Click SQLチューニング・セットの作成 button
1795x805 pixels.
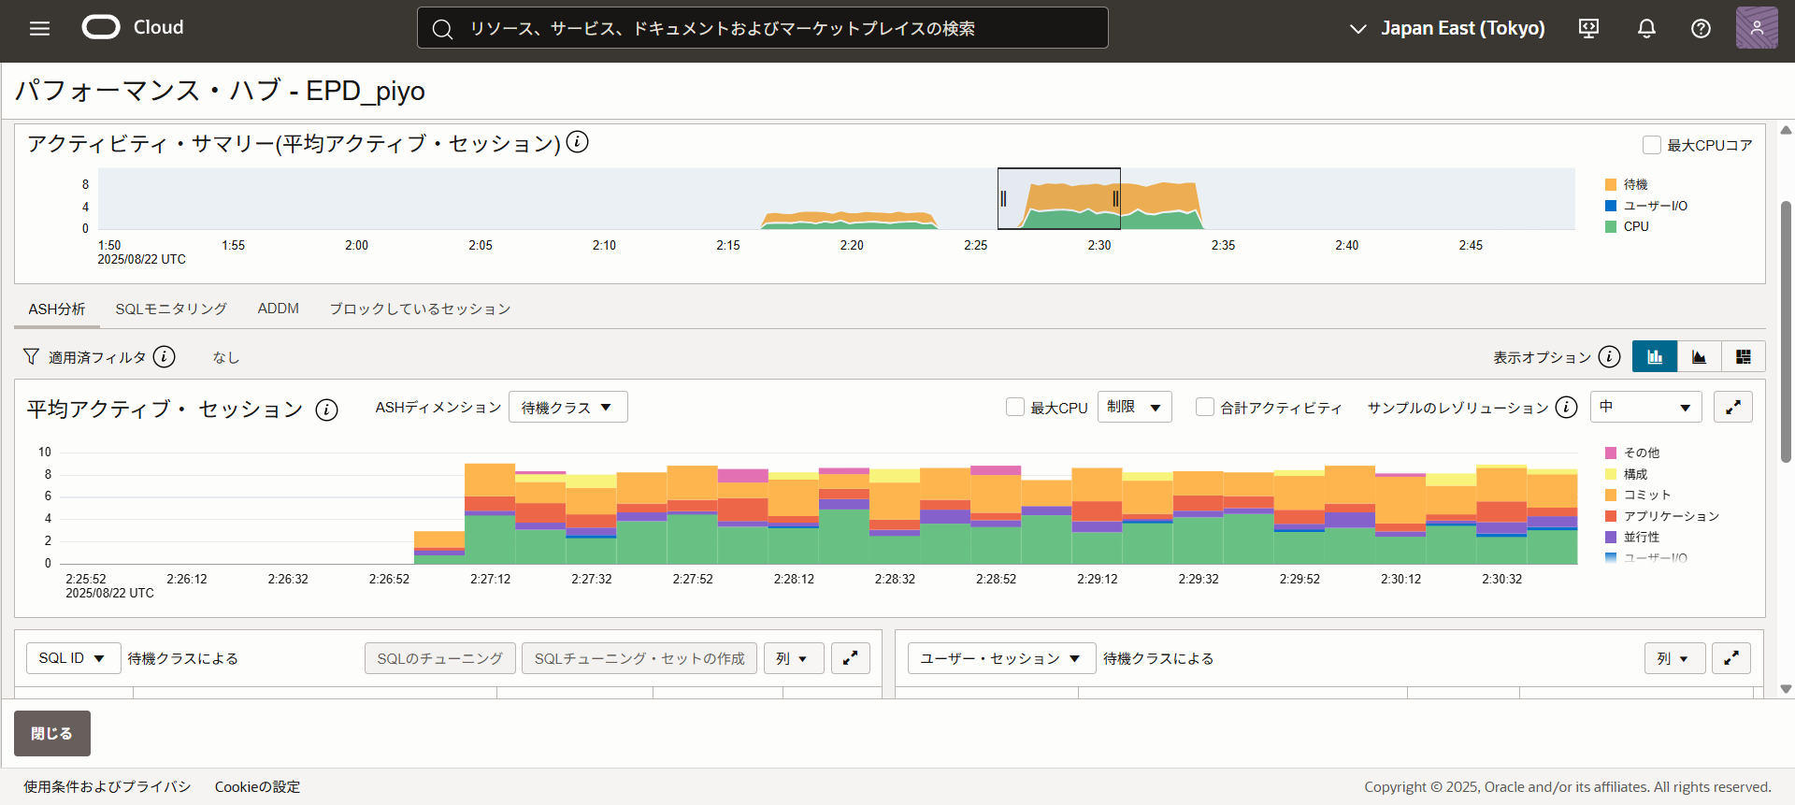point(639,658)
